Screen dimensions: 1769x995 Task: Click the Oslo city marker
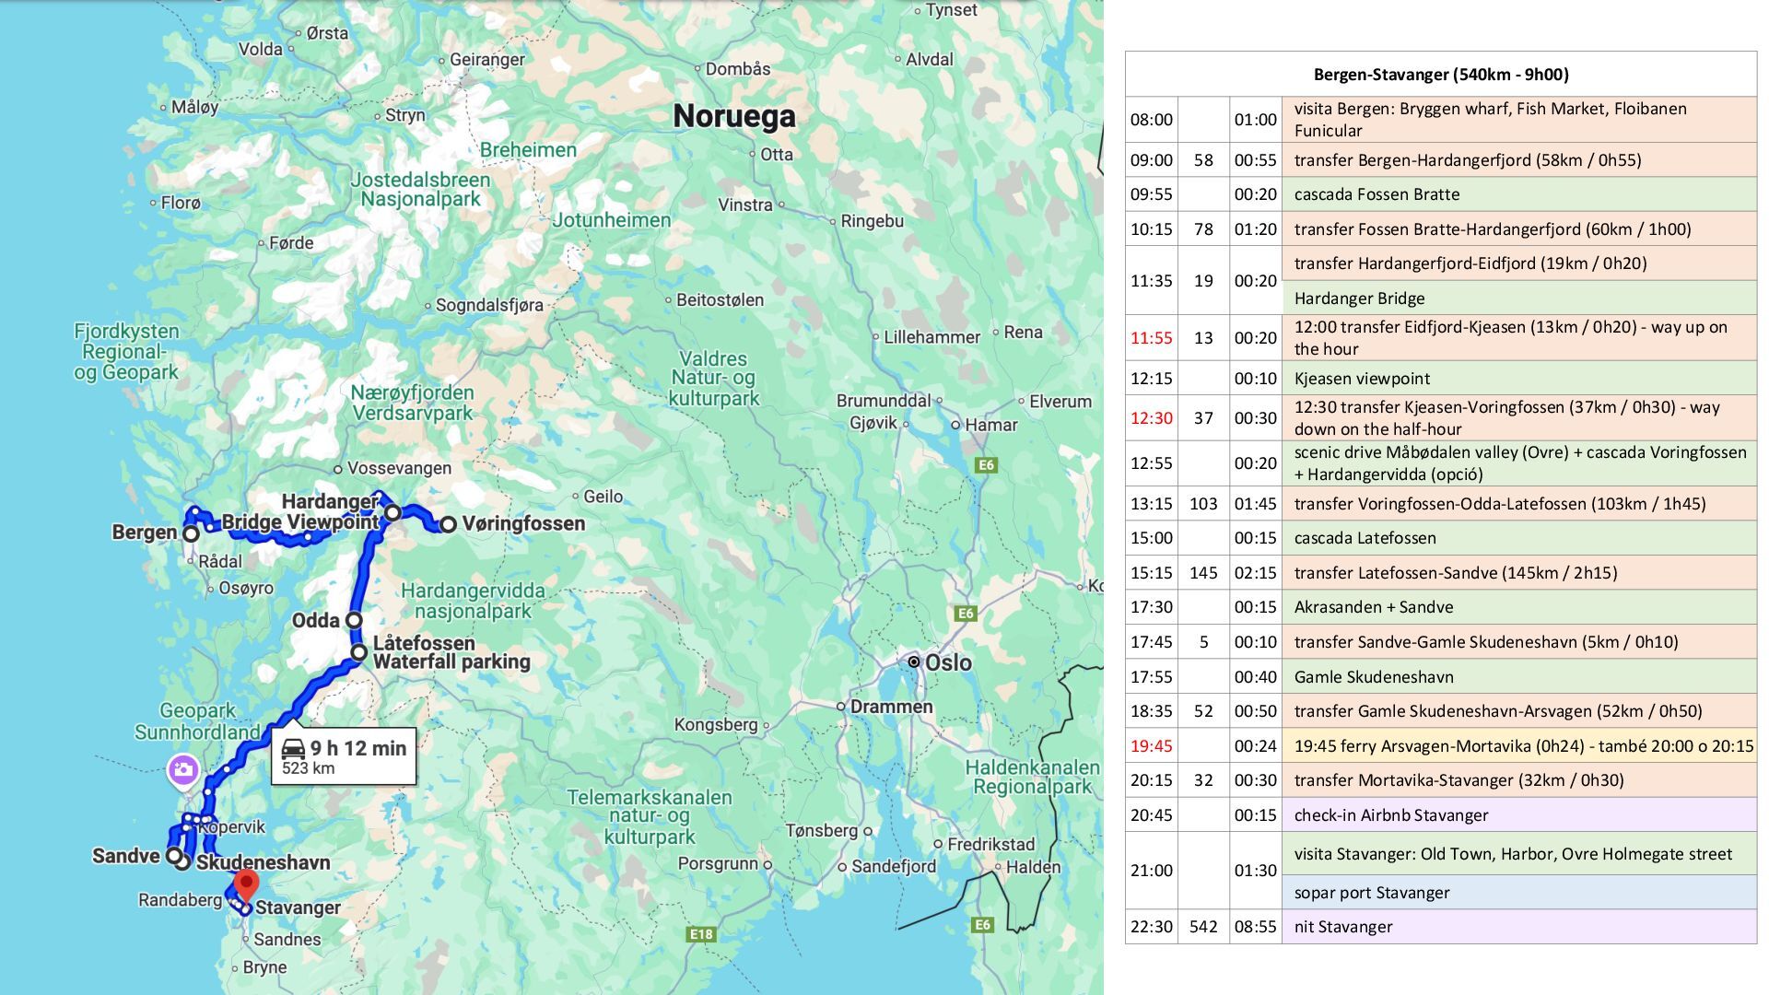(x=913, y=662)
